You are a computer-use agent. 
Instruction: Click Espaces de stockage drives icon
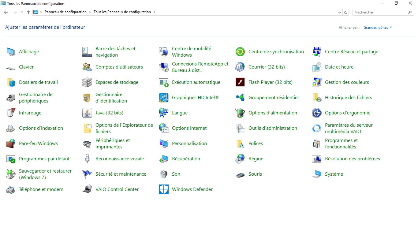(87, 82)
